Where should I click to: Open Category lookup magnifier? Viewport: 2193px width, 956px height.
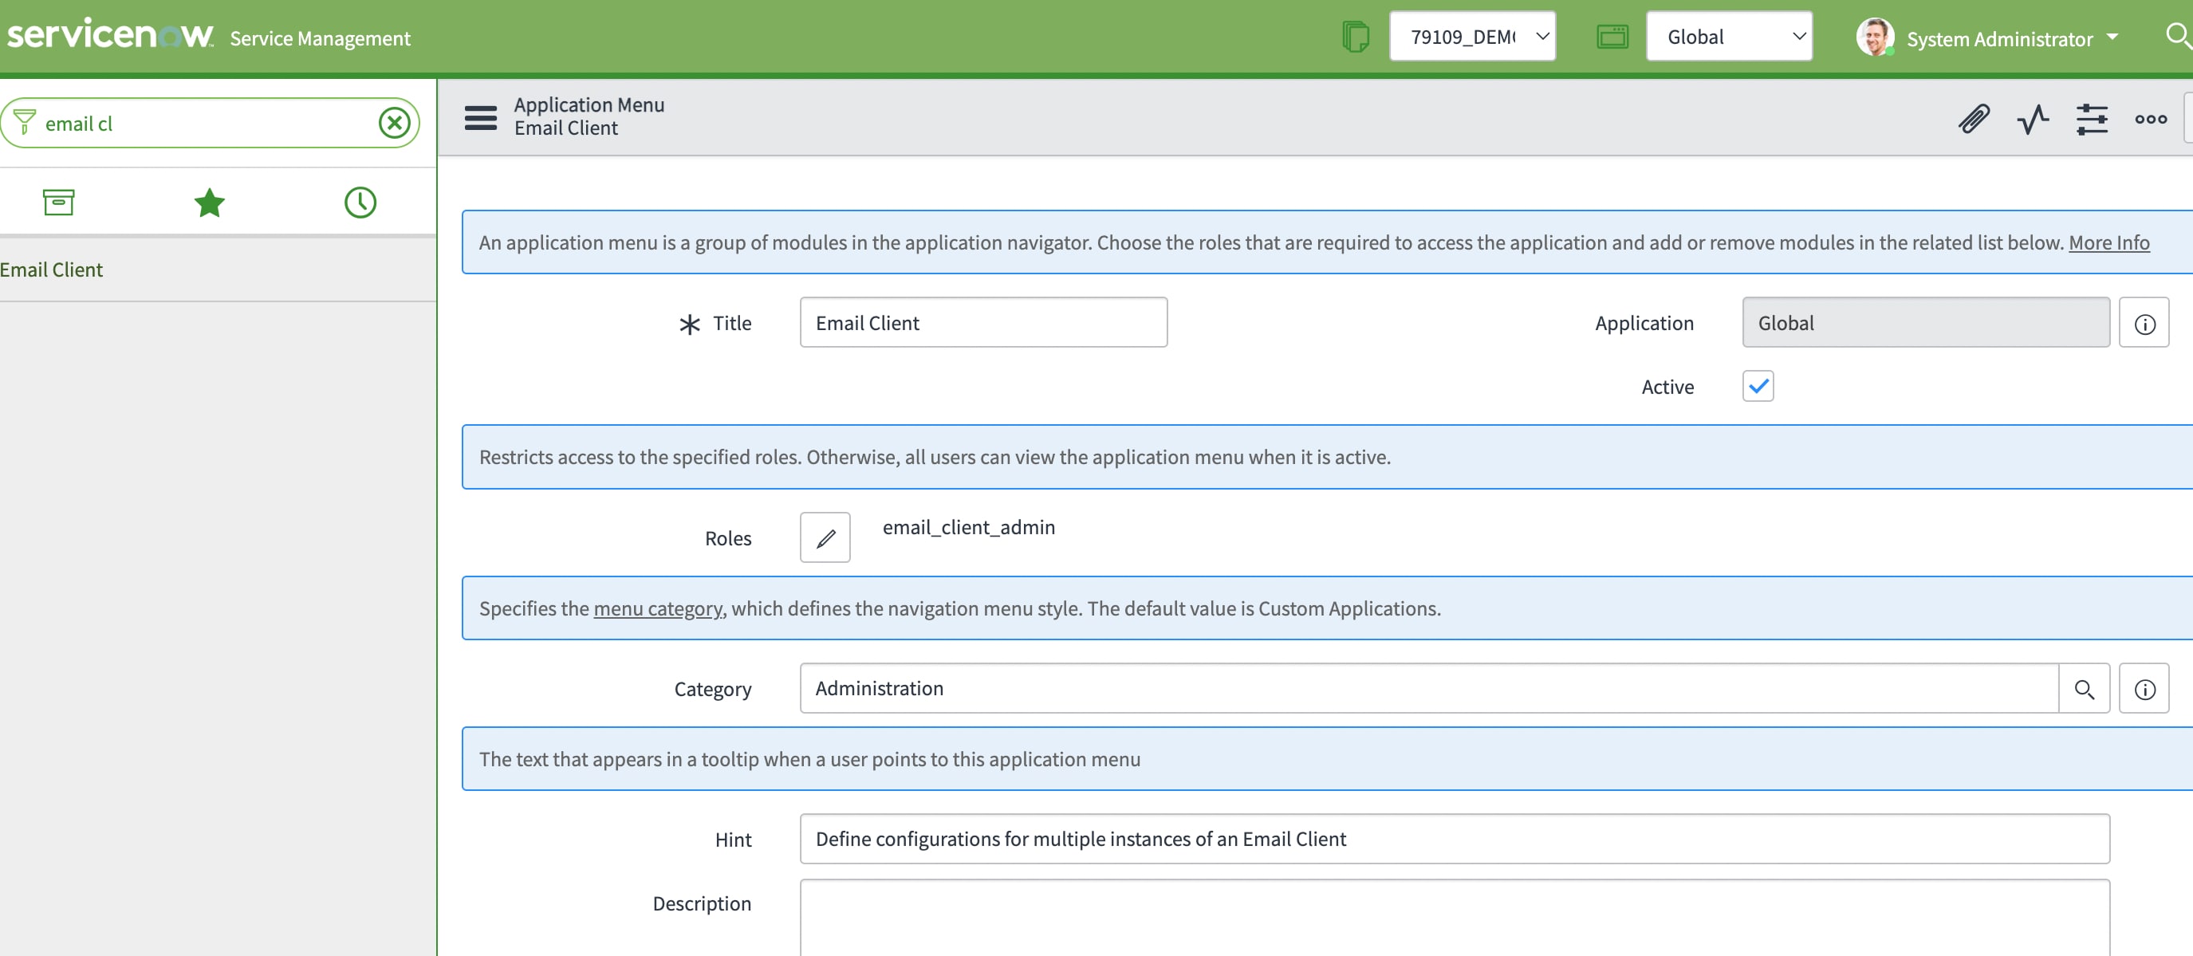(x=2084, y=689)
